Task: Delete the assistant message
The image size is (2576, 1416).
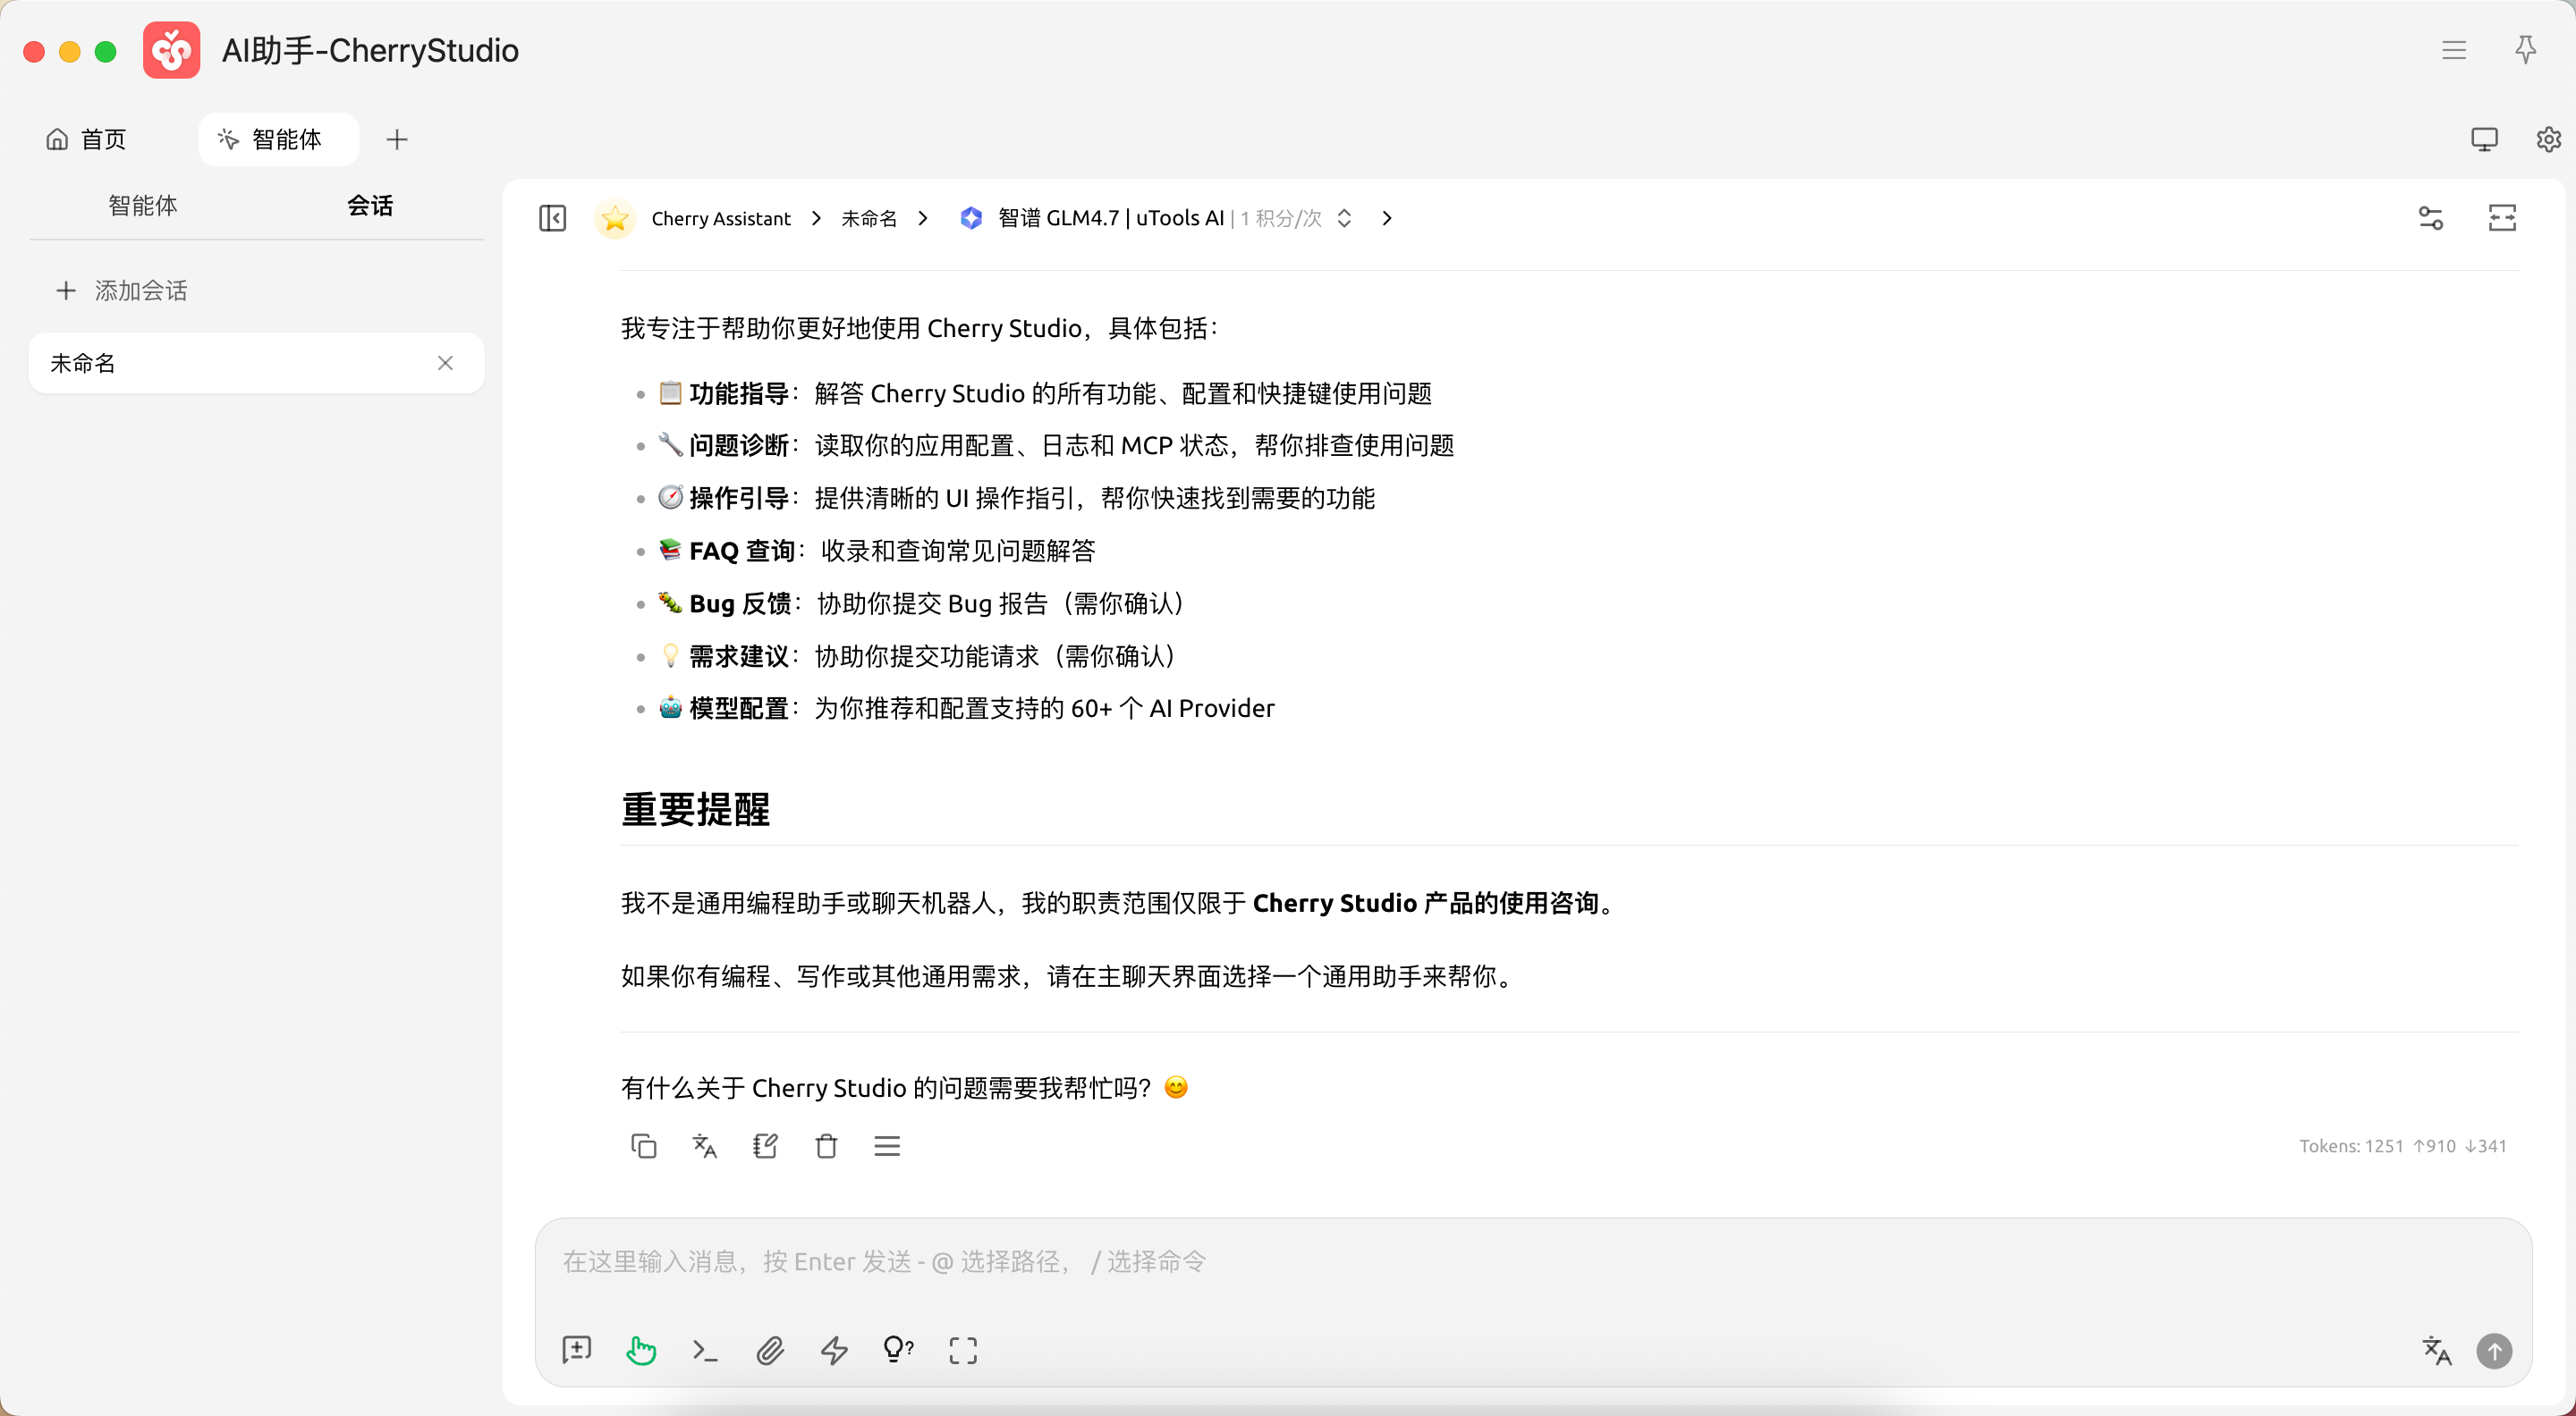Action: pyautogui.click(x=826, y=1146)
